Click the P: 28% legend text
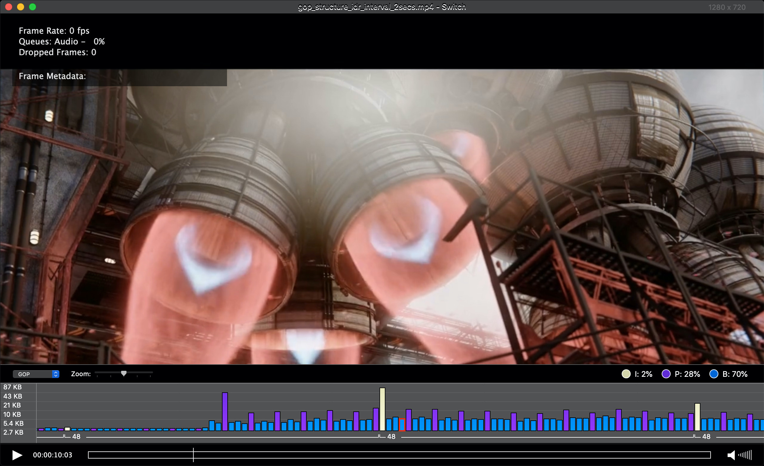Viewport: 764px width, 466px height. click(x=687, y=374)
